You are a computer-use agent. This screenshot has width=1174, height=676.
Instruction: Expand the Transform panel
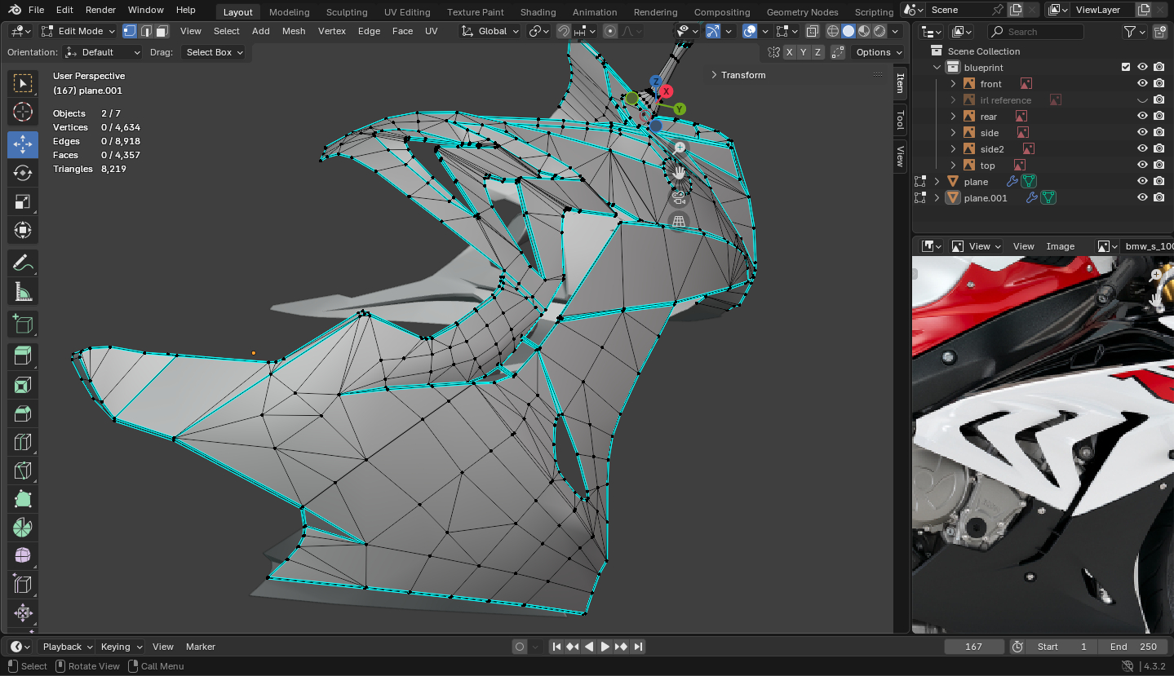[x=742, y=75]
